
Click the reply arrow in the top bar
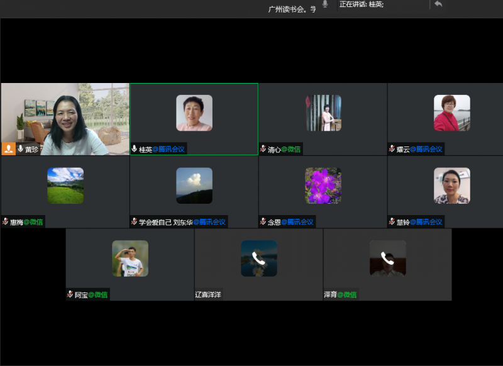coord(438,4)
